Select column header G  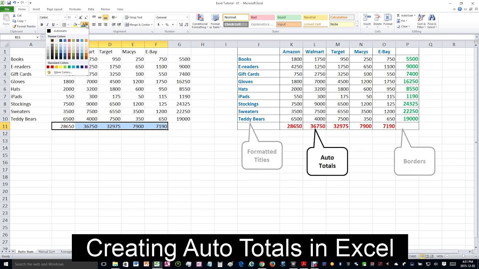(x=179, y=44)
